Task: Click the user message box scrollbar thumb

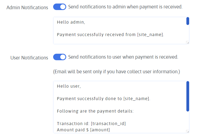Action: point(188,96)
